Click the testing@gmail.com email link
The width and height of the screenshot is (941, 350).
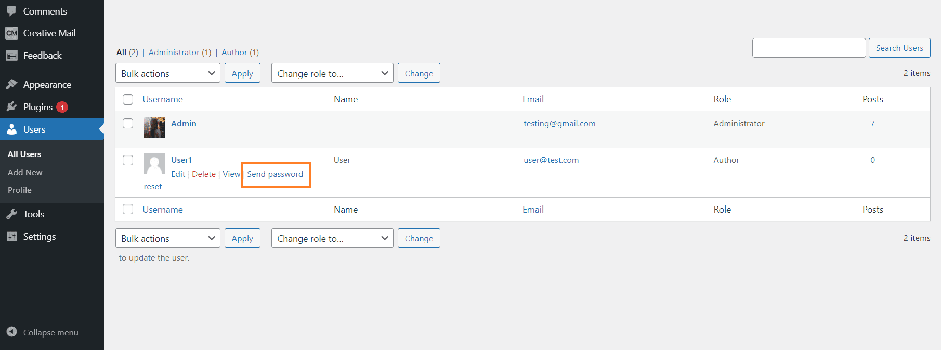click(559, 123)
